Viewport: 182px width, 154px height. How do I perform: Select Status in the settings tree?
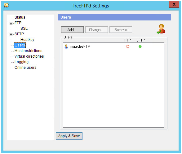pyautogui.click(x=20, y=17)
